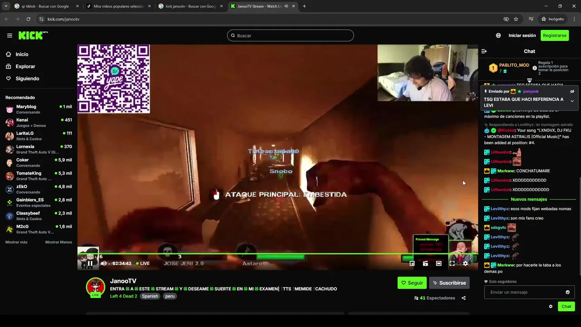This screenshot has height=327, width=581.
Task: Open recommended channel Kenai
Action: tap(39, 123)
